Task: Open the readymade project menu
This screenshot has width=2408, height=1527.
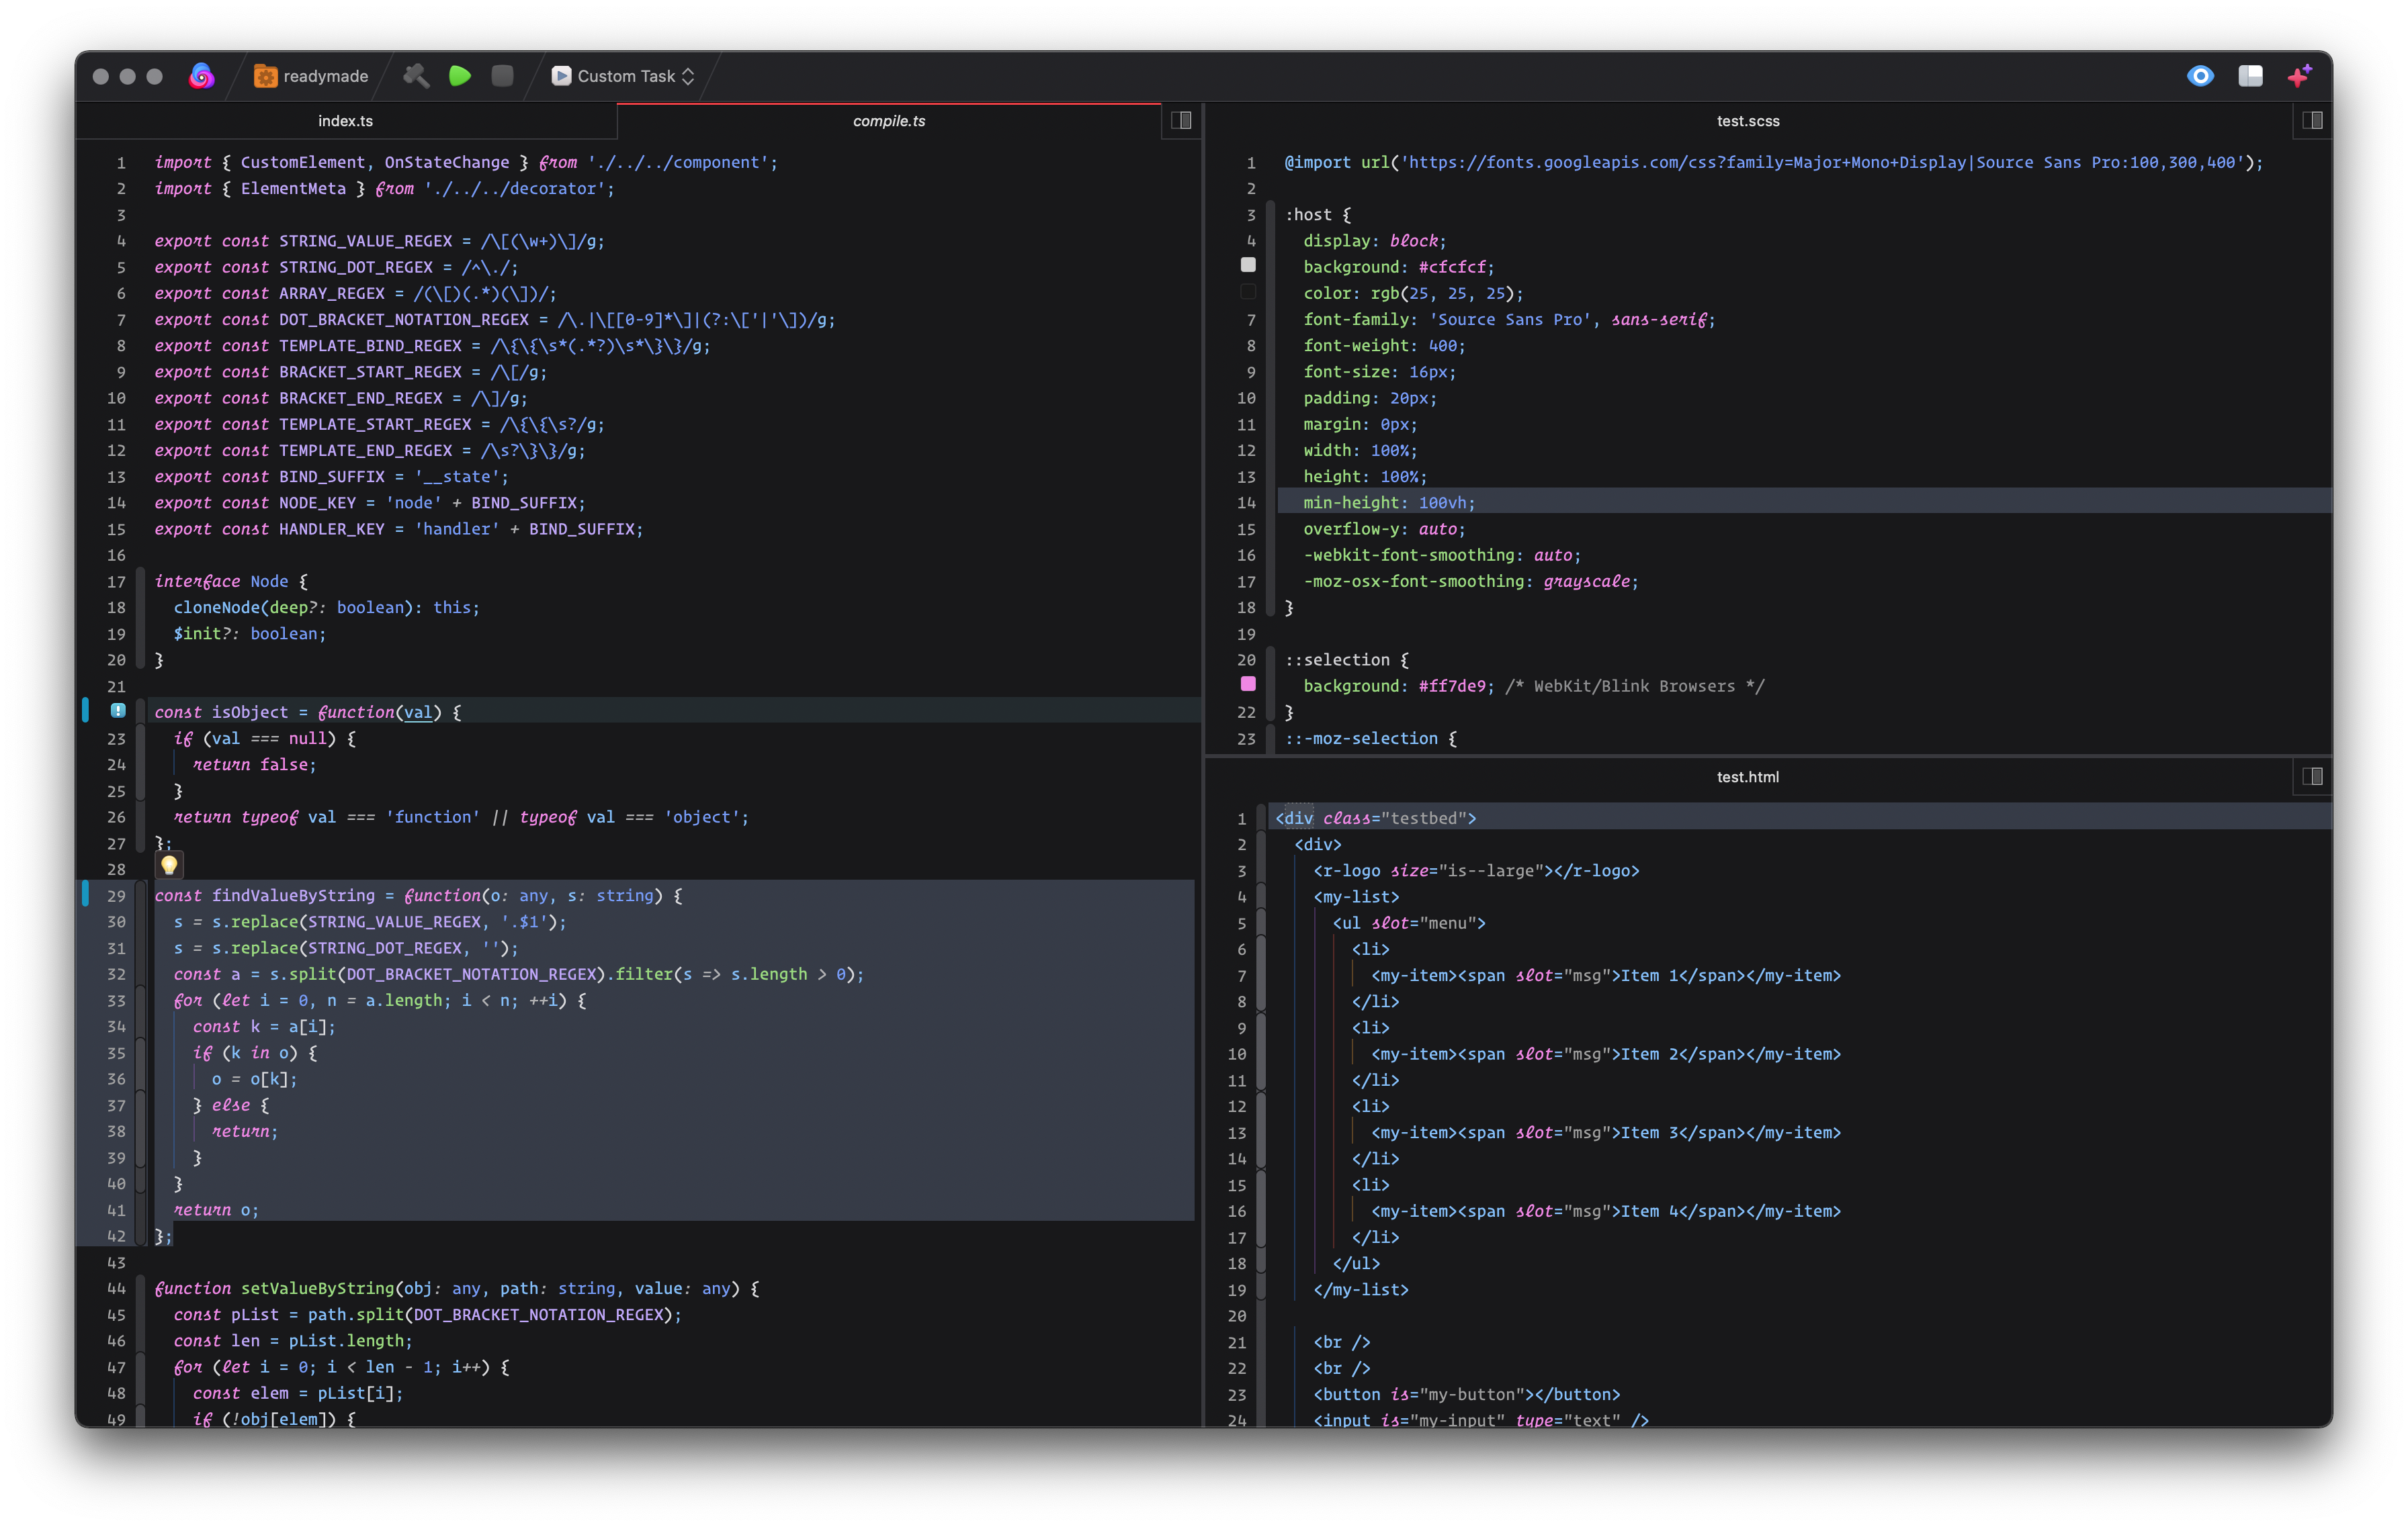Action: point(311,76)
